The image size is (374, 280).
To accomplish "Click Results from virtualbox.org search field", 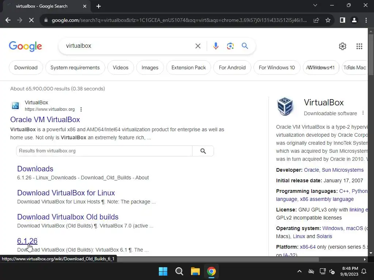I will point(104,151).
